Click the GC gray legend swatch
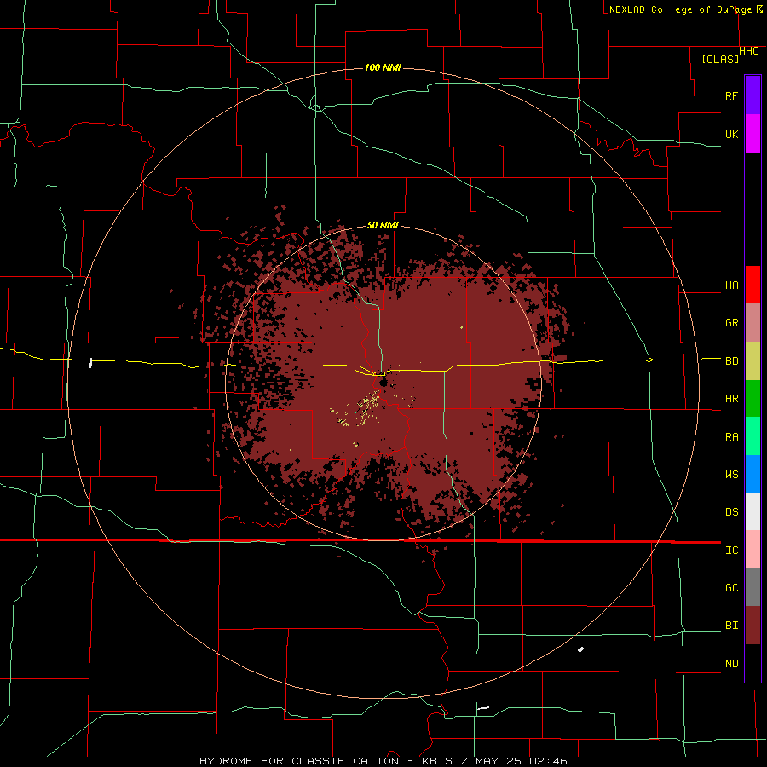The image size is (767, 767). coord(753,587)
